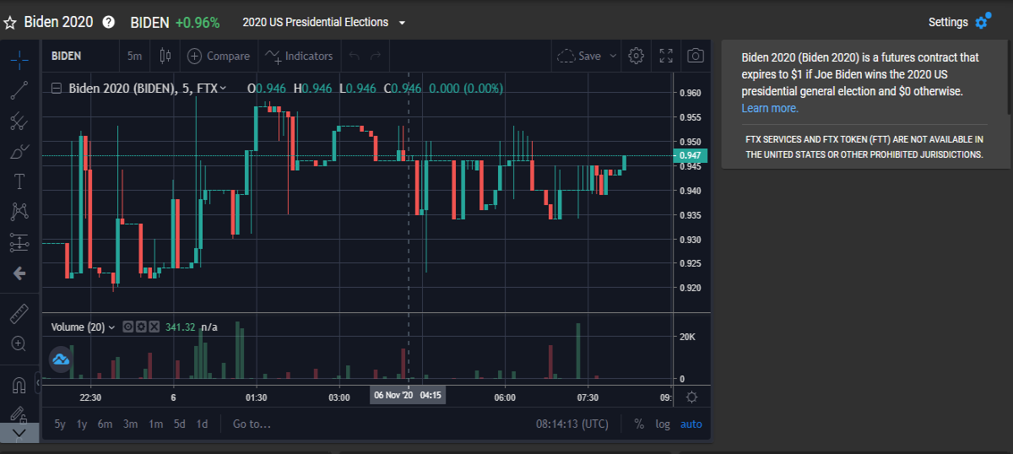
Task: Open the FTX legend dropdown arrow
Action: (223, 88)
